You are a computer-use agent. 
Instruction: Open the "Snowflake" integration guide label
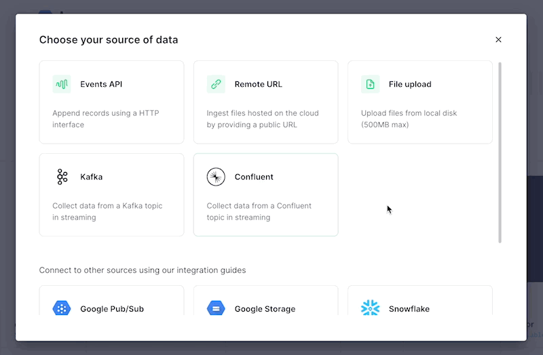[x=409, y=309]
